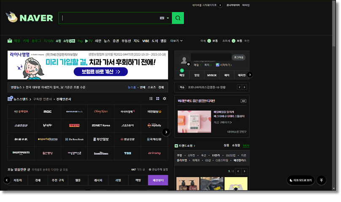The image size is (341, 202).
Task: Open 지식iN service
Action: [48, 41]
